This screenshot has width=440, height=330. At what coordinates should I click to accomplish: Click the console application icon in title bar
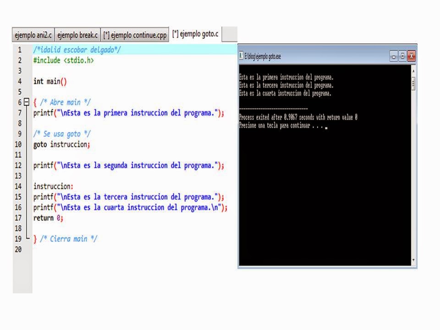(240, 56)
